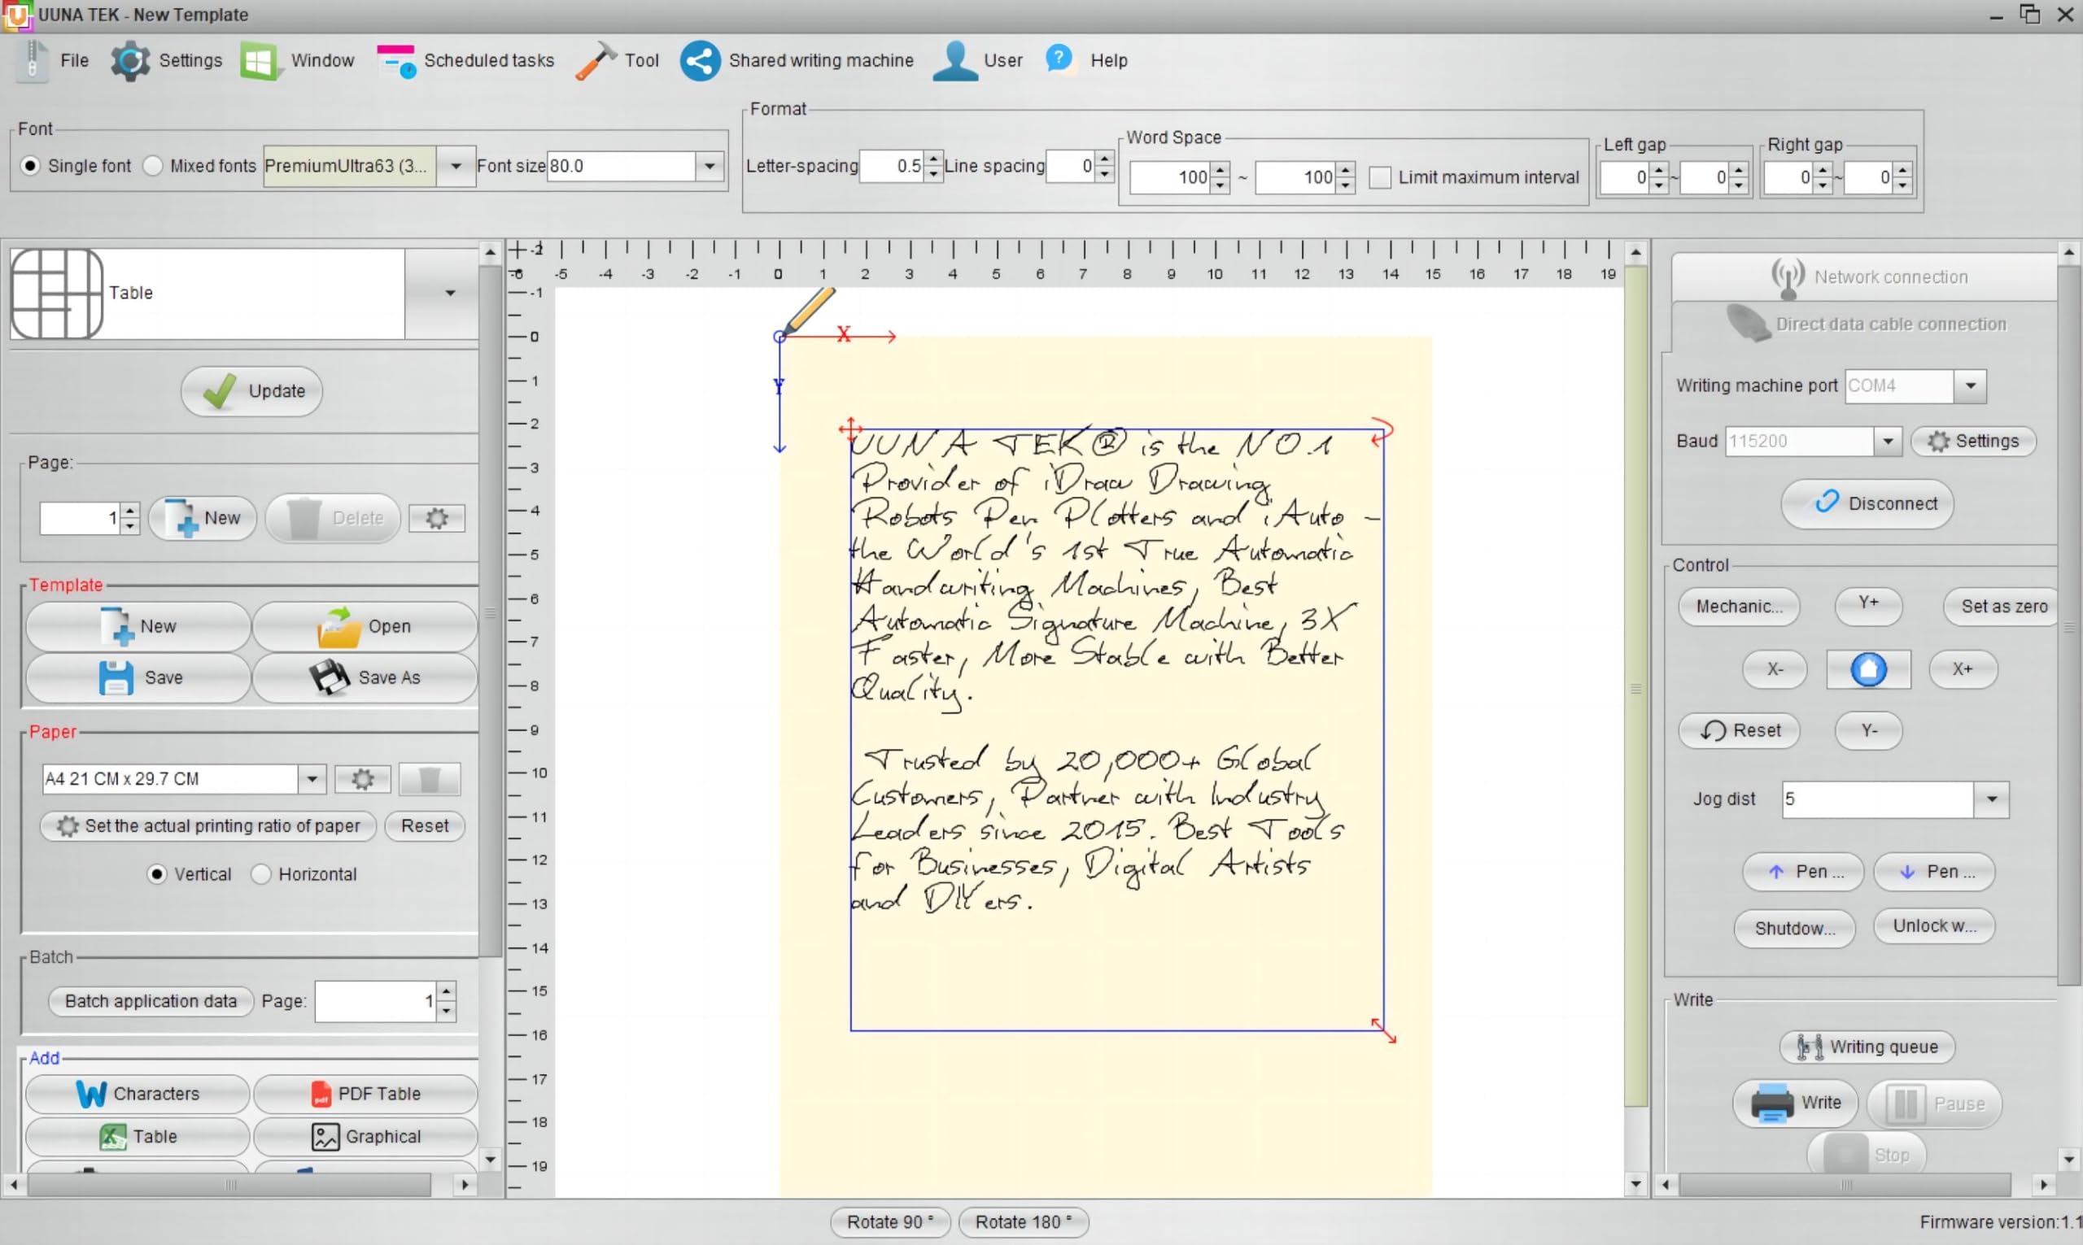Add Characters text element
The width and height of the screenshot is (2083, 1245).
[138, 1093]
